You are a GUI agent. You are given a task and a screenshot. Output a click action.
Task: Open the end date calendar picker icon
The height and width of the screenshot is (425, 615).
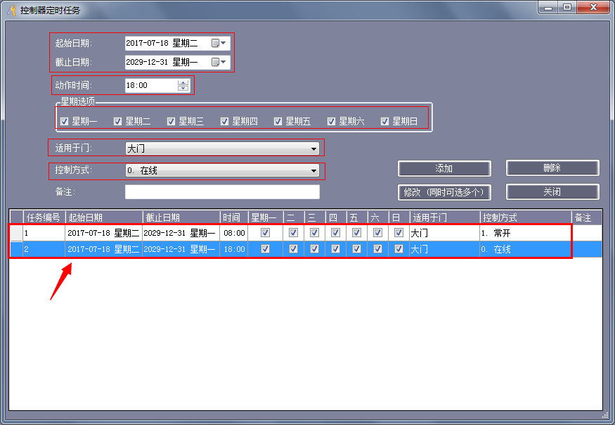[x=216, y=62]
